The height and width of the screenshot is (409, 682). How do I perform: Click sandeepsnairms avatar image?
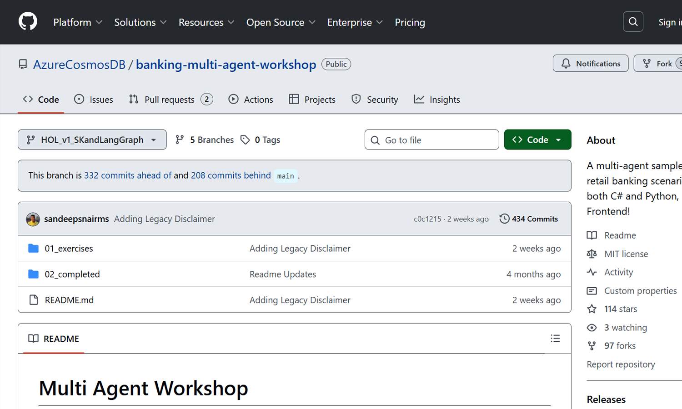33,219
